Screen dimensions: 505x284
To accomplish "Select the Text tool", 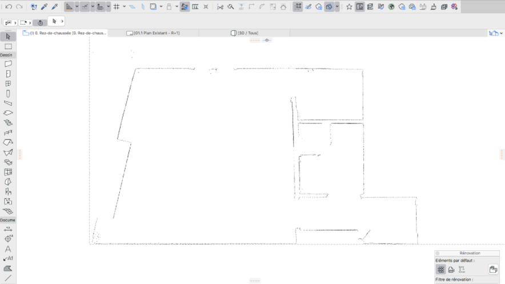I will point(8,249).
